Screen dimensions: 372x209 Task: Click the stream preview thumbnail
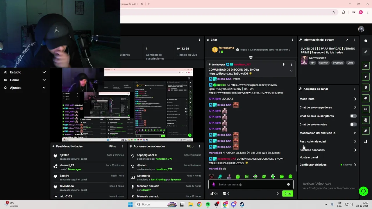click(x=127, y=105)
